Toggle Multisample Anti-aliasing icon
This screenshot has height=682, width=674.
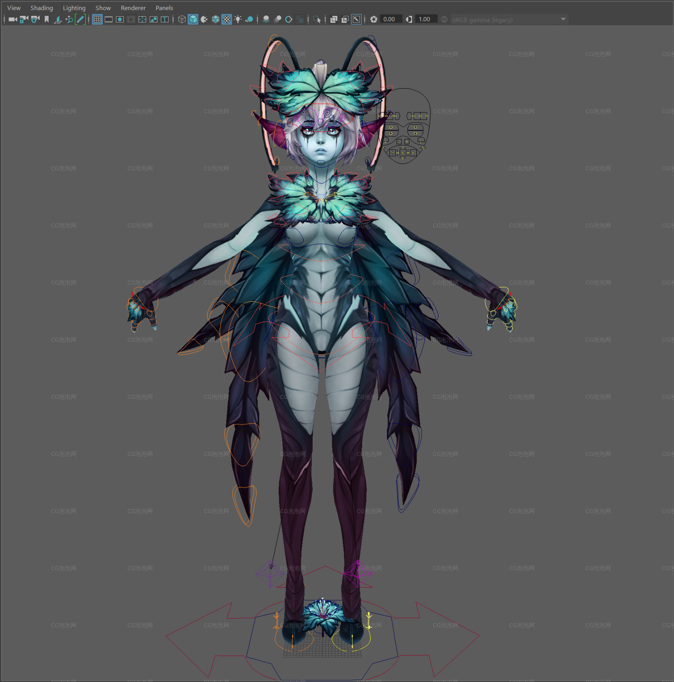[288, 19]
